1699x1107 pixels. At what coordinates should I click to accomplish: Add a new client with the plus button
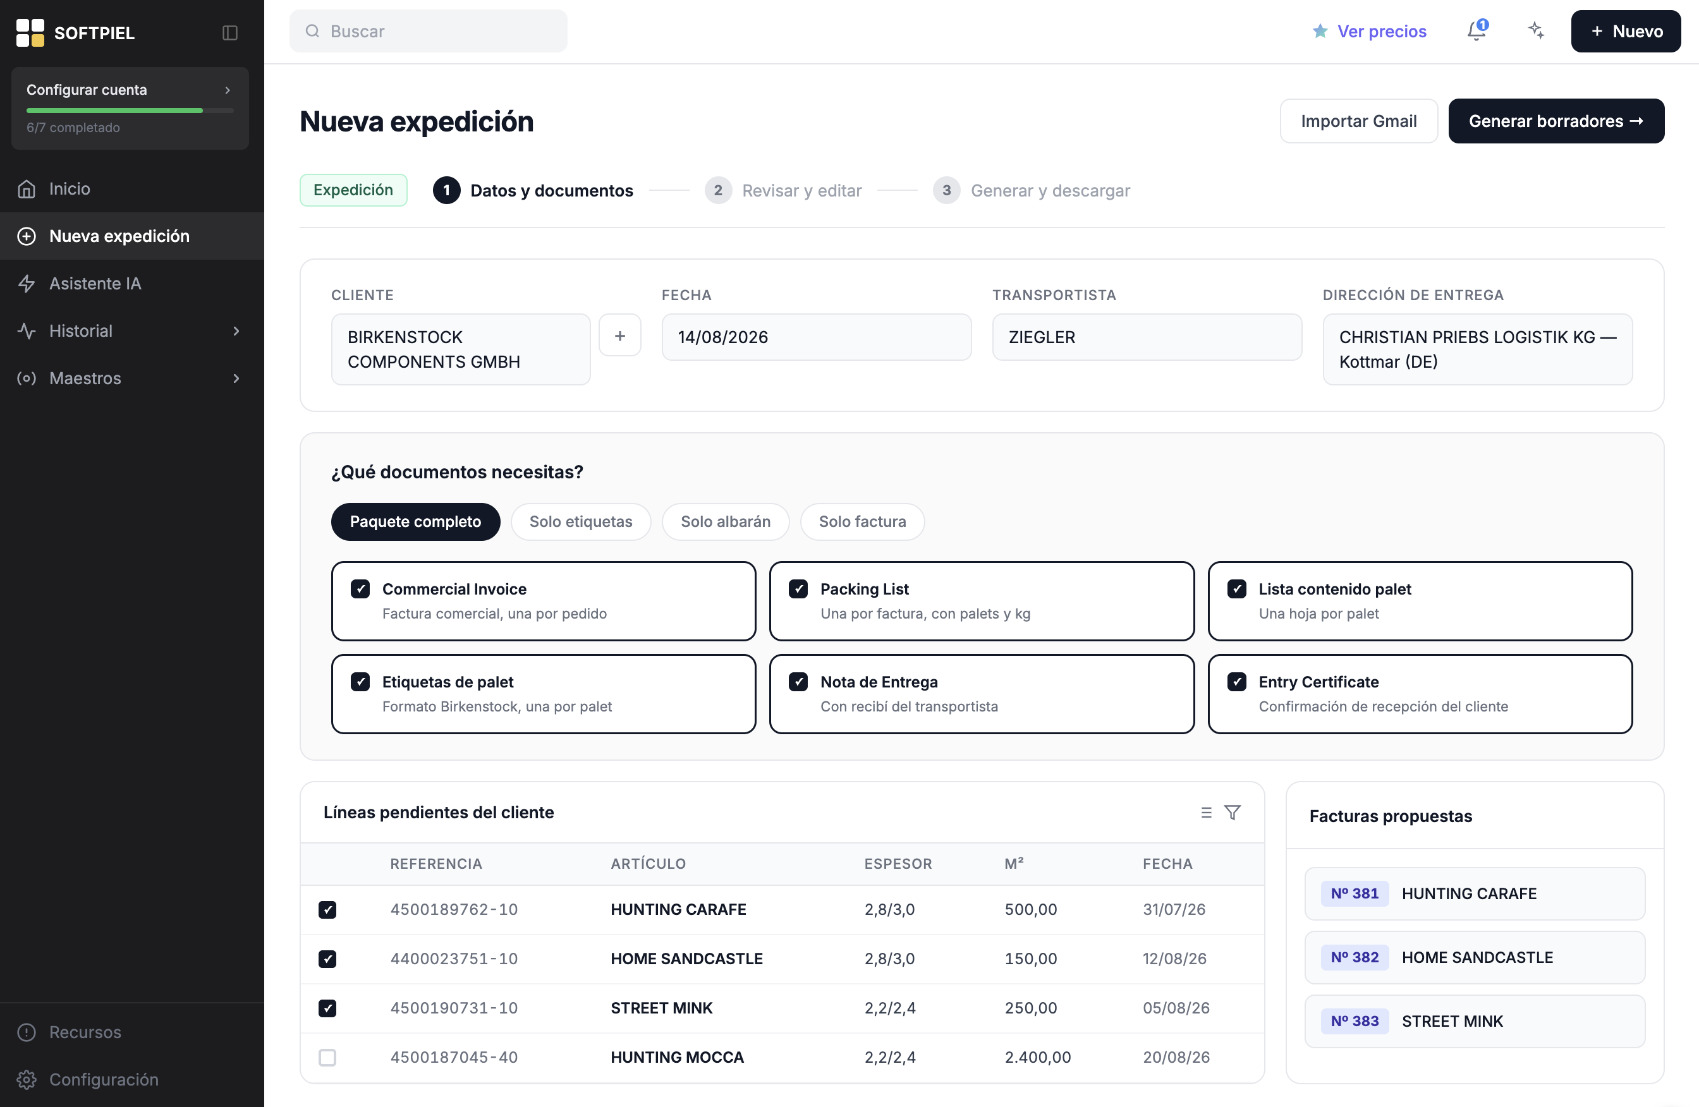point(619,336)
